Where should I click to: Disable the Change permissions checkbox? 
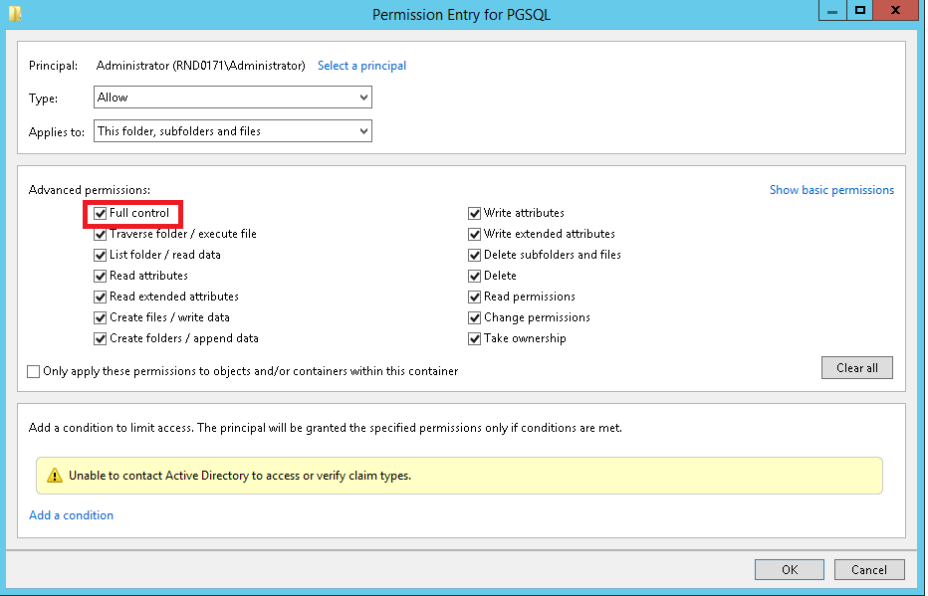pos(475,317)
